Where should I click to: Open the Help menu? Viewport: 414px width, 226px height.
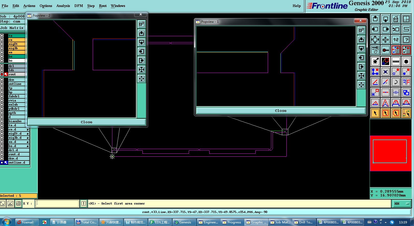click(x=297, y=6)
